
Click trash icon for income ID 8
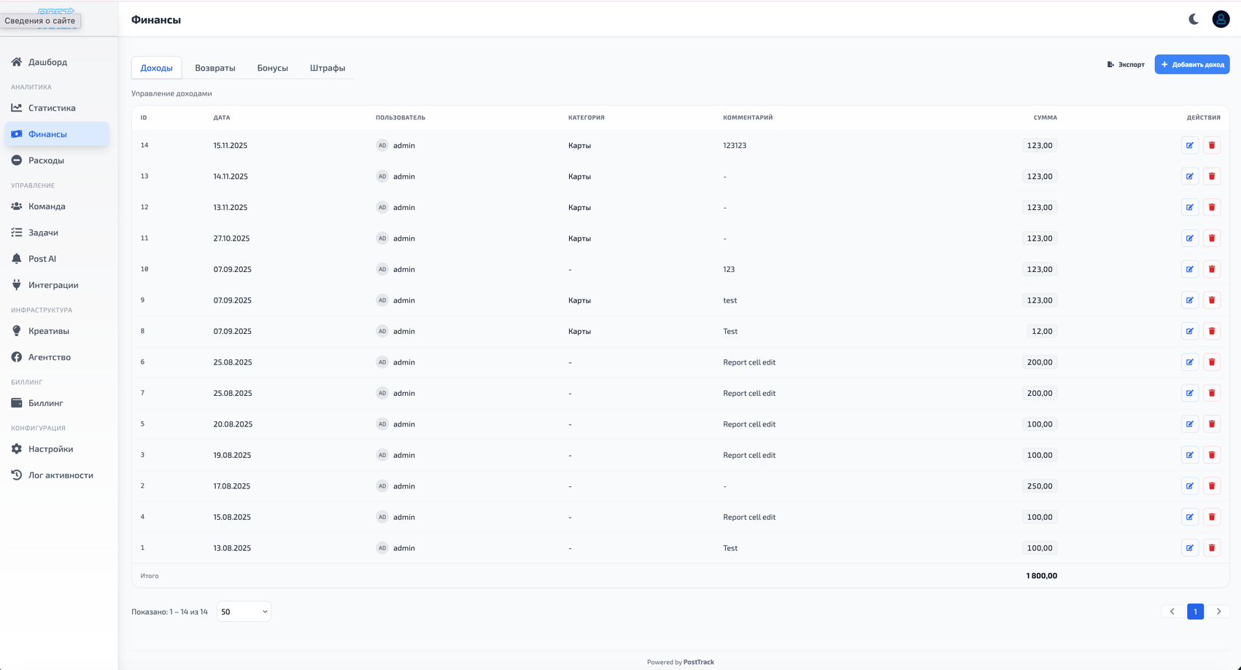pyautogui.click(x=1211, y=331)
